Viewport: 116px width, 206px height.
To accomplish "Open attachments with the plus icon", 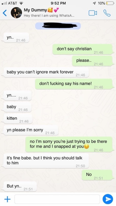I will [x=7, y=199].
